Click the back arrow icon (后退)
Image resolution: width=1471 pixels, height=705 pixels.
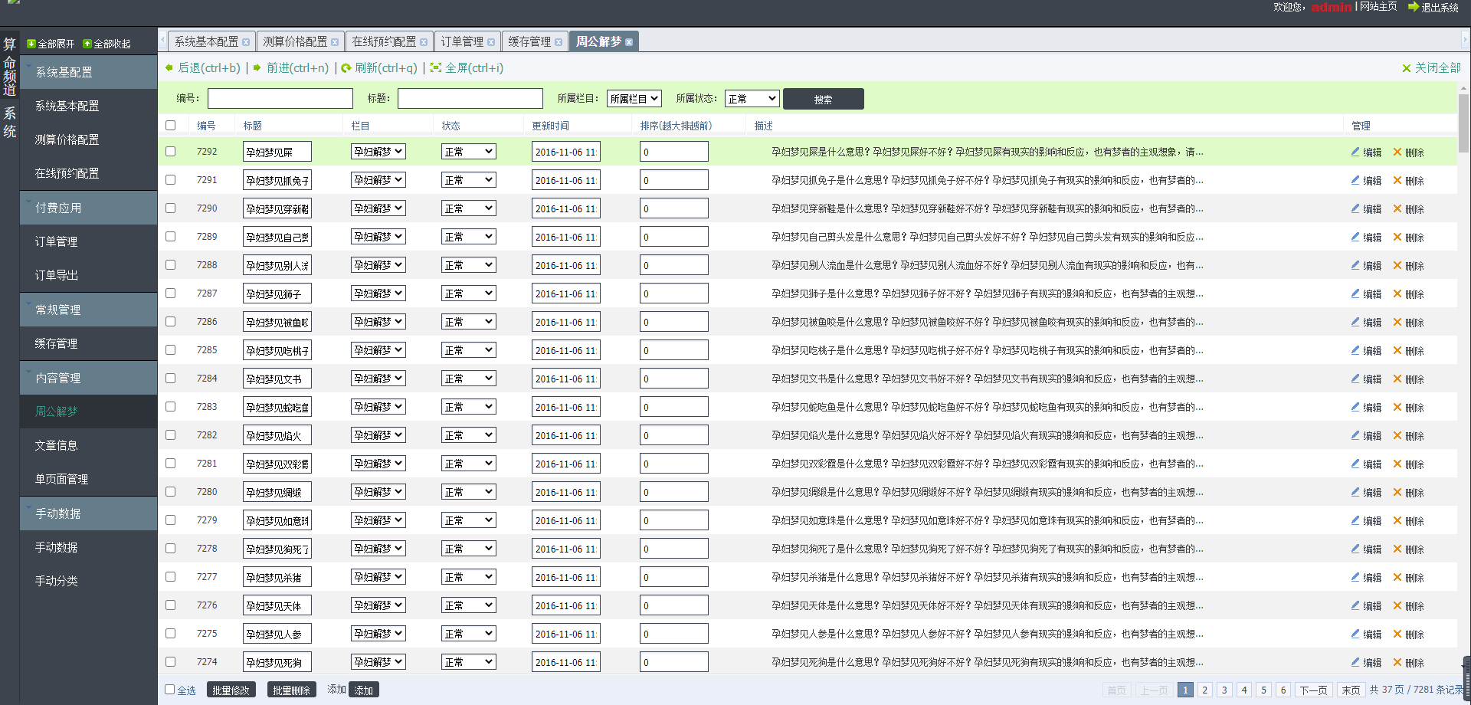169,68
